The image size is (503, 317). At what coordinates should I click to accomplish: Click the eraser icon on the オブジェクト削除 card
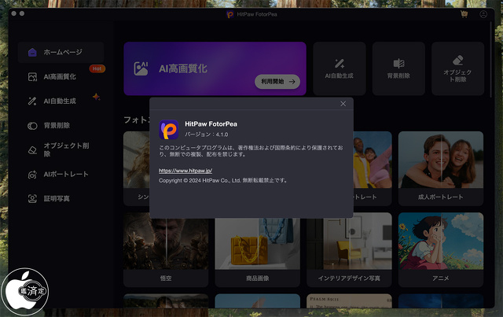tap(457, 60)
